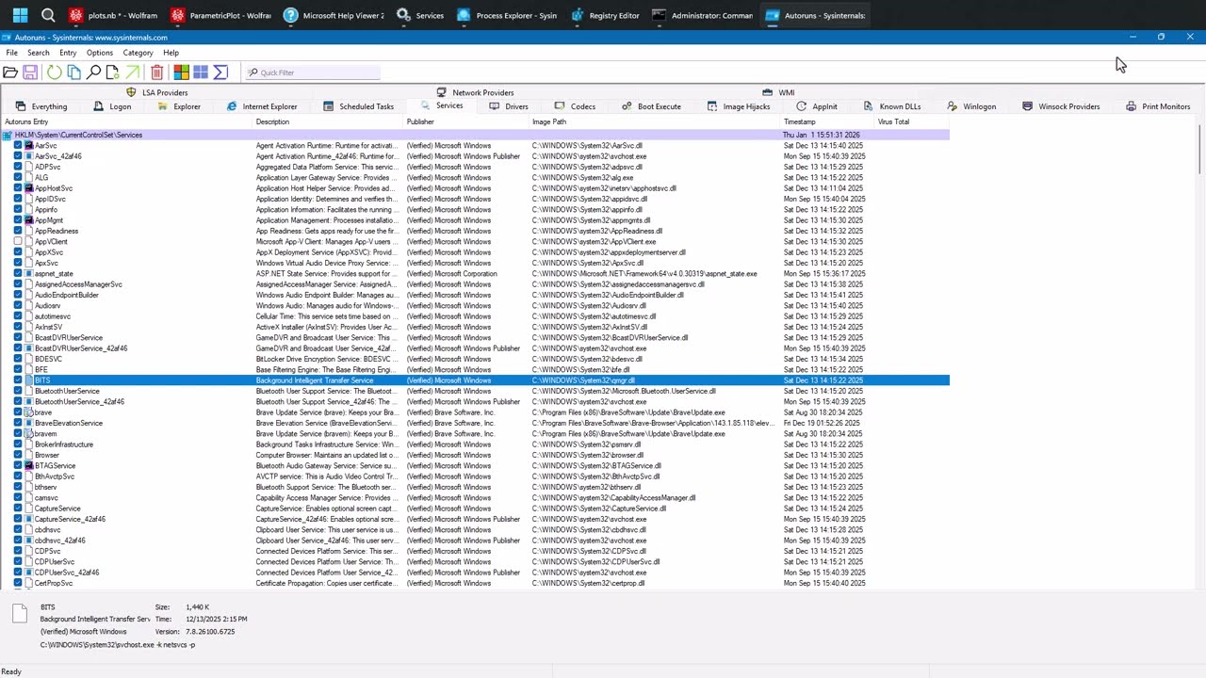Screen dimensions: 1206x678
Task: Toggle the checkbox for ALG
Action: click(18, 178)
